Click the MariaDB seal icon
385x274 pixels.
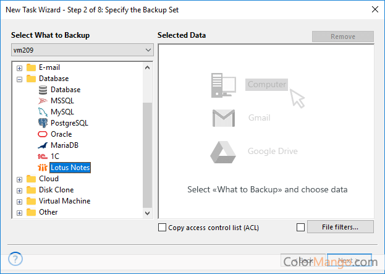[x=43, y=145]
